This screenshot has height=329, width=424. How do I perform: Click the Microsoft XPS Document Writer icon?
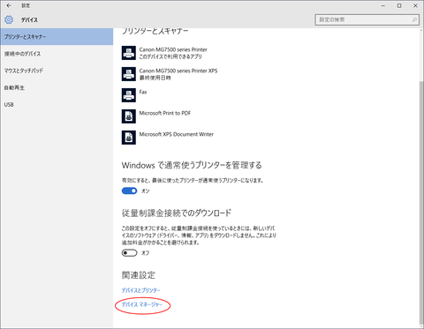tap(129, 138)
